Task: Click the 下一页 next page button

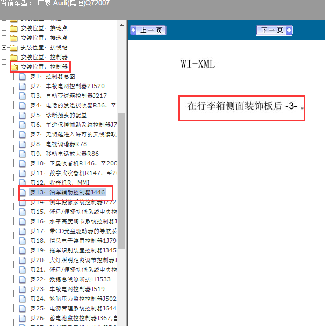Action: [274, 31]
